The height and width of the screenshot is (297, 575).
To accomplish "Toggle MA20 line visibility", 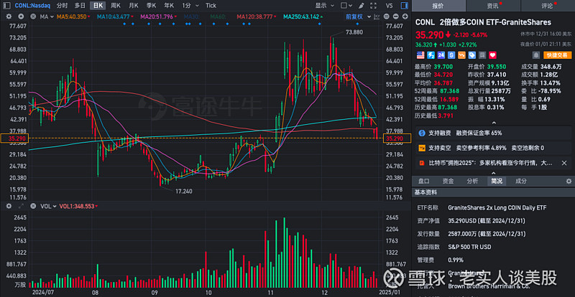I will (x=158, y=16).
